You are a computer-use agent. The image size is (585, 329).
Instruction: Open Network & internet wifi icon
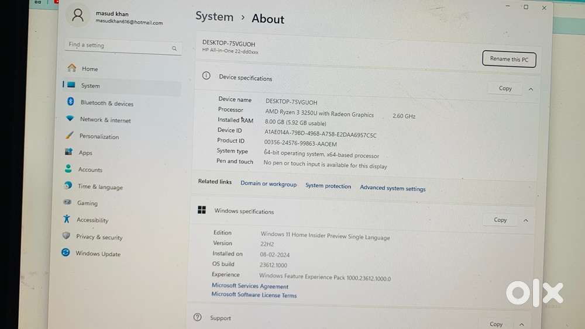[70, 118]
